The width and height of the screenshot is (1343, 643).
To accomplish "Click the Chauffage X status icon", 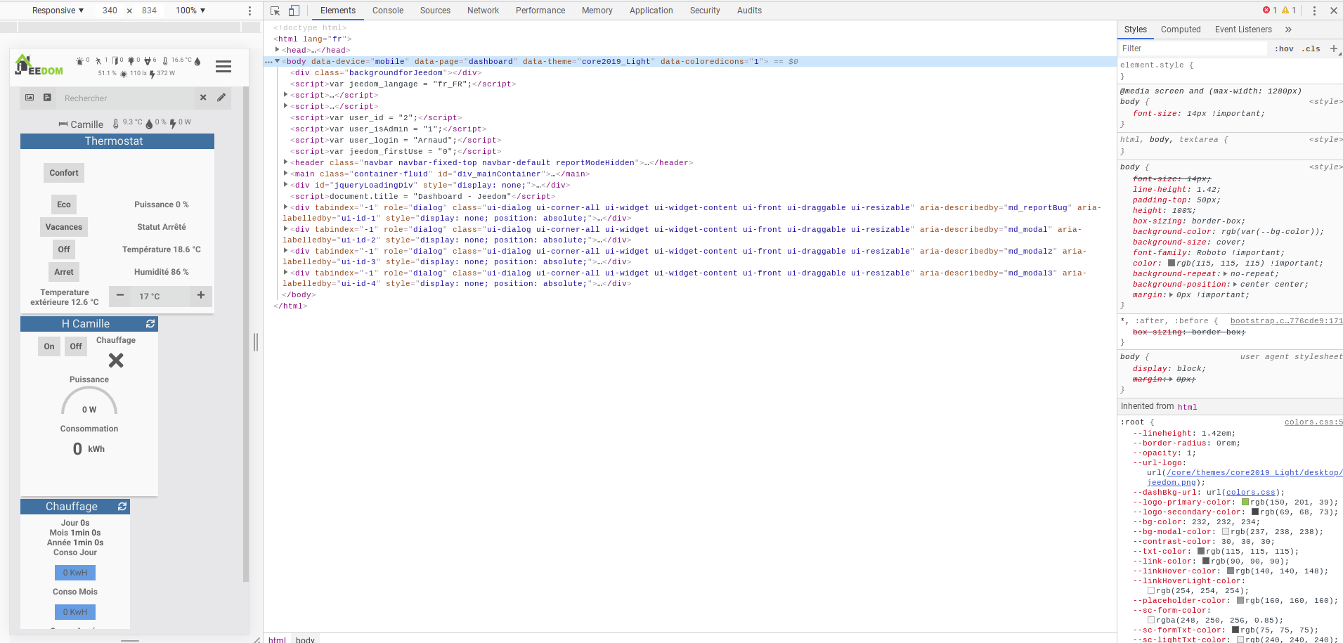I will pos(116,361).
